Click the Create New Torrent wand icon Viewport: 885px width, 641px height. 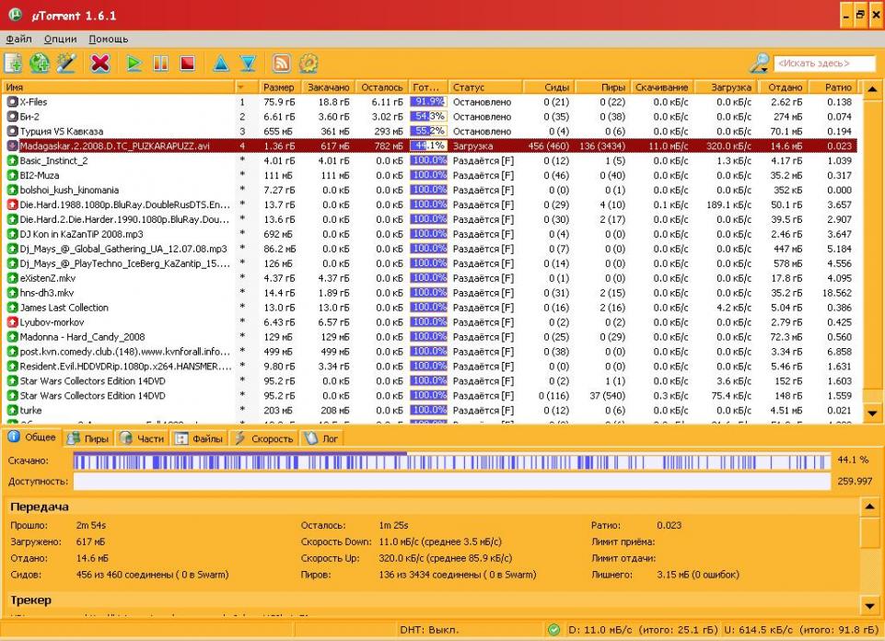pos(66,64)
